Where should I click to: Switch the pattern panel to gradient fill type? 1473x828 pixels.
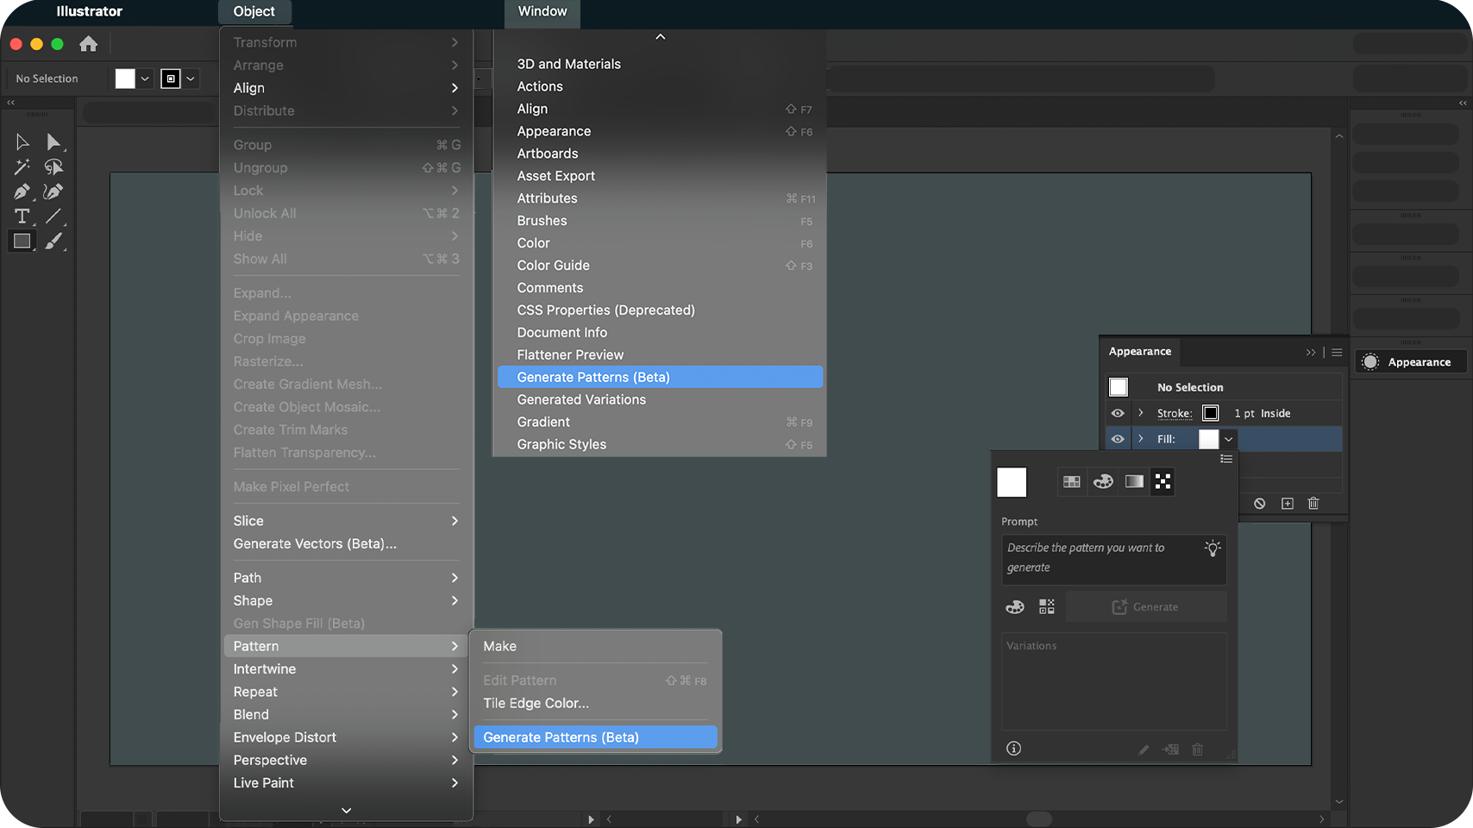[x=1134, y=481]
